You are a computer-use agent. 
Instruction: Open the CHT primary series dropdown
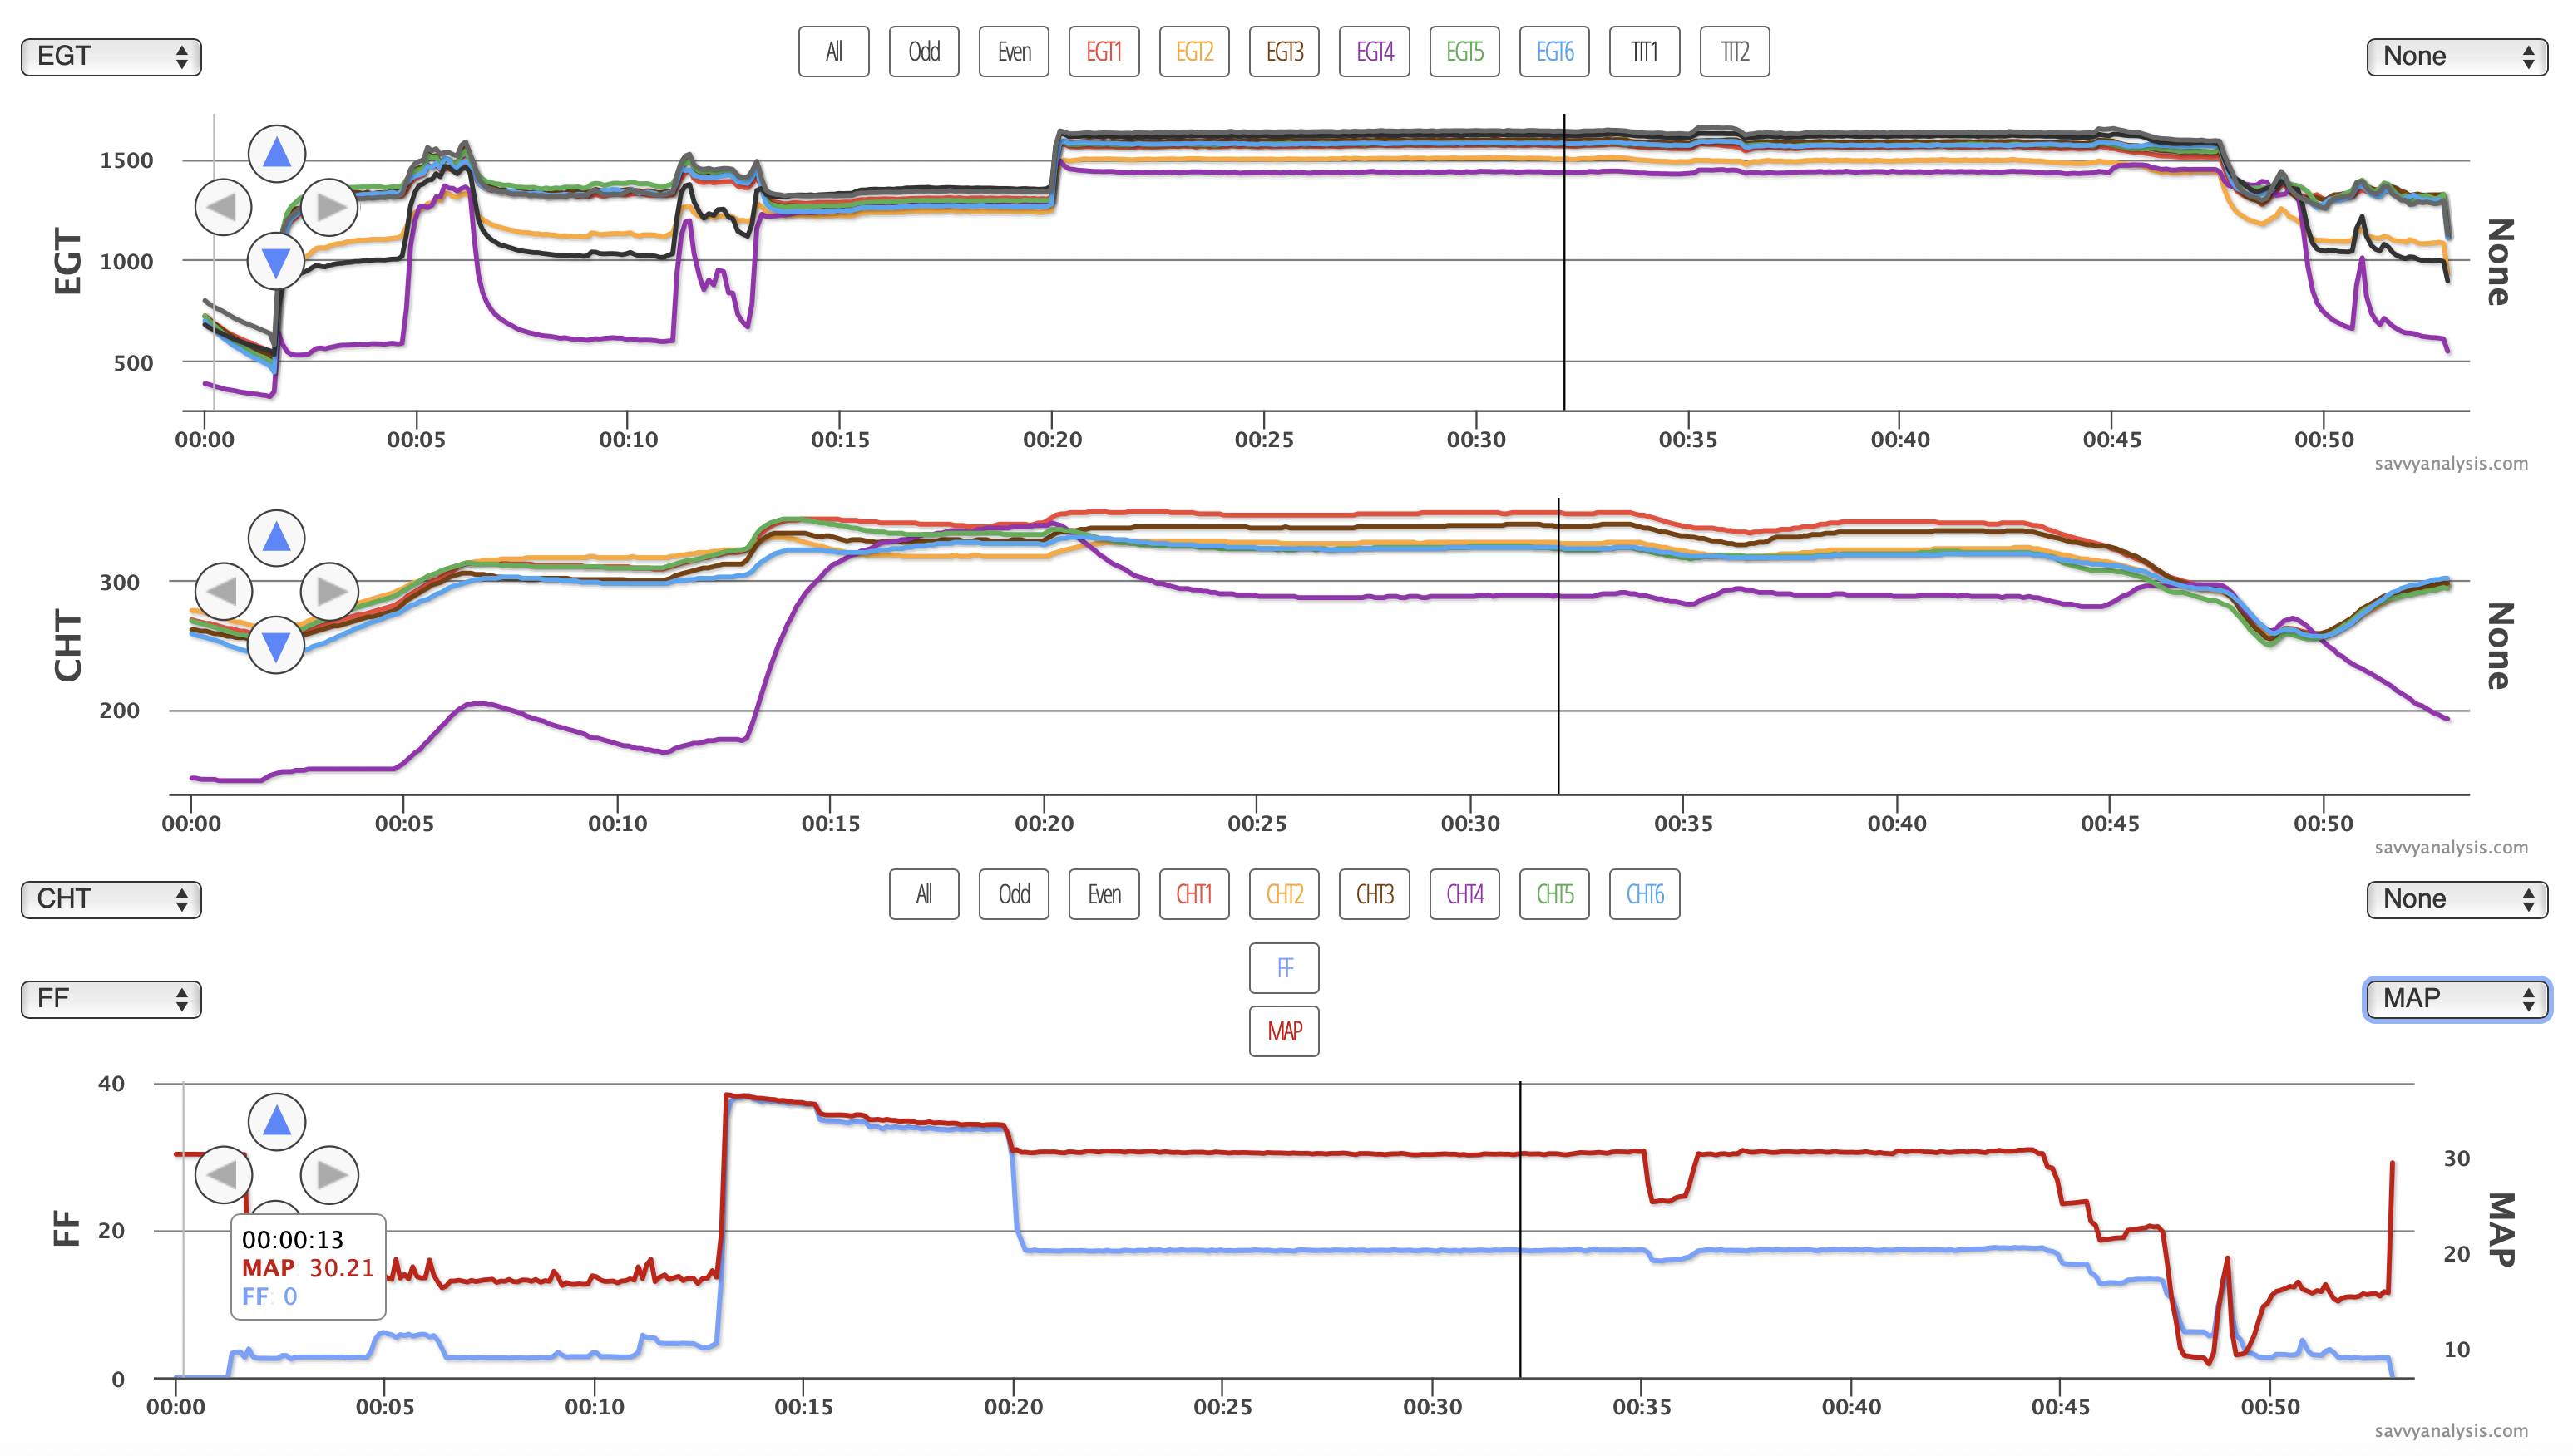[x=111, y=899]
